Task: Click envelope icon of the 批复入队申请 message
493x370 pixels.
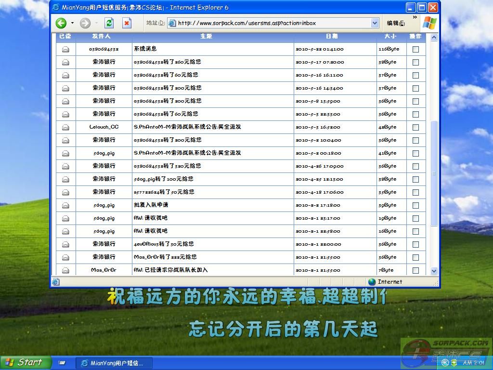Action: pyautogui.click(x=65, y=205)
